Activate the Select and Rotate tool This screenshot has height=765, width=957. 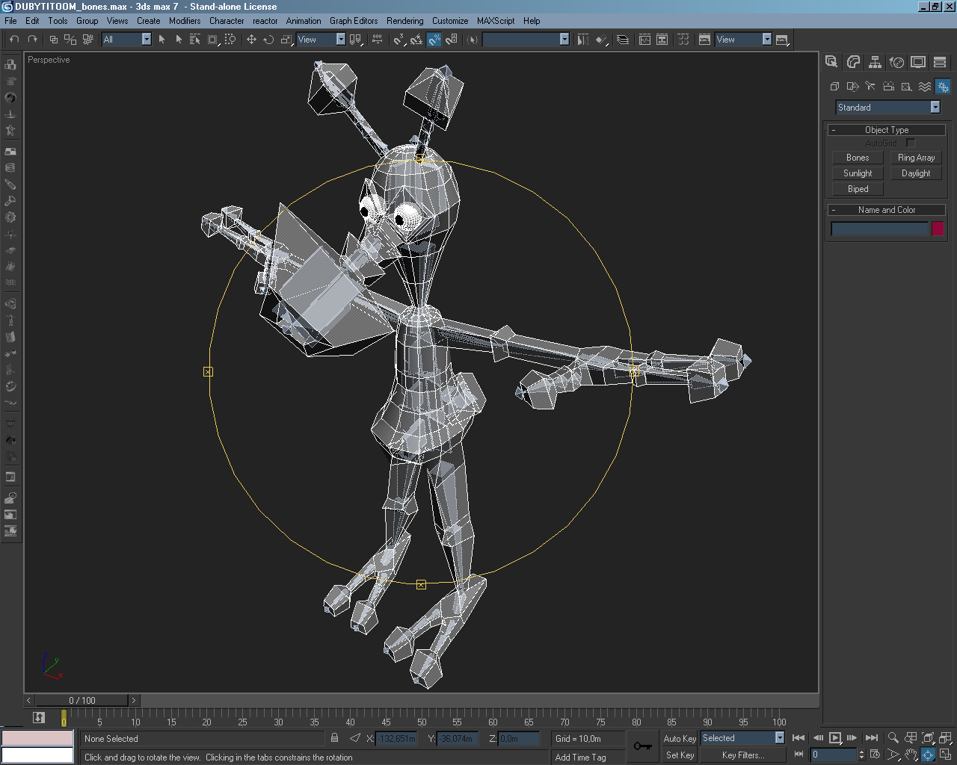268,40
